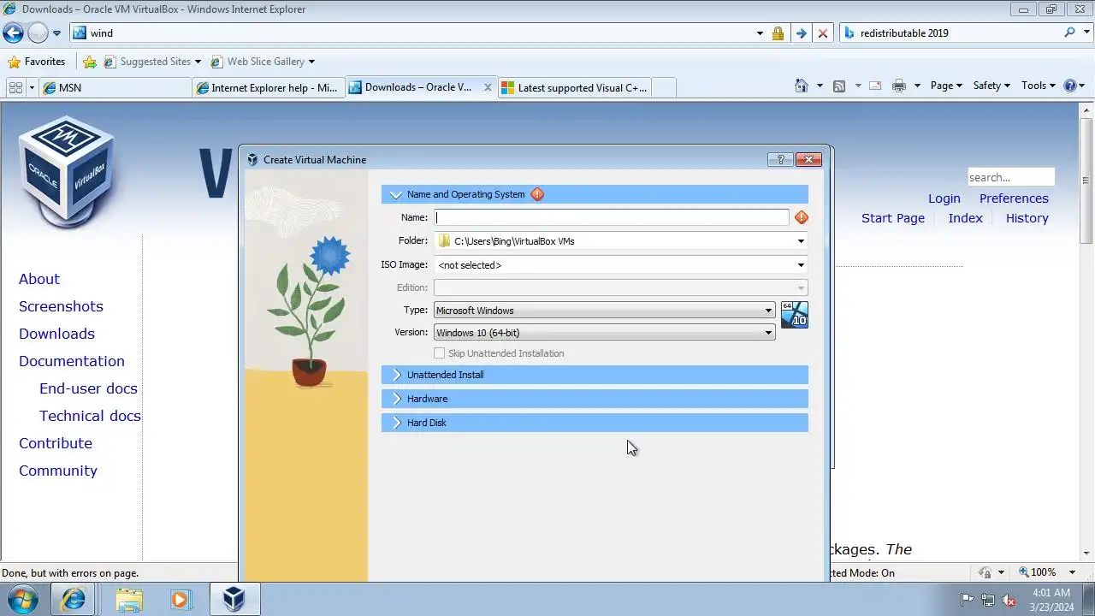1095x616 pixels.
Task: Open the address bar autocomplete dropdown
Action: (760, 33)
